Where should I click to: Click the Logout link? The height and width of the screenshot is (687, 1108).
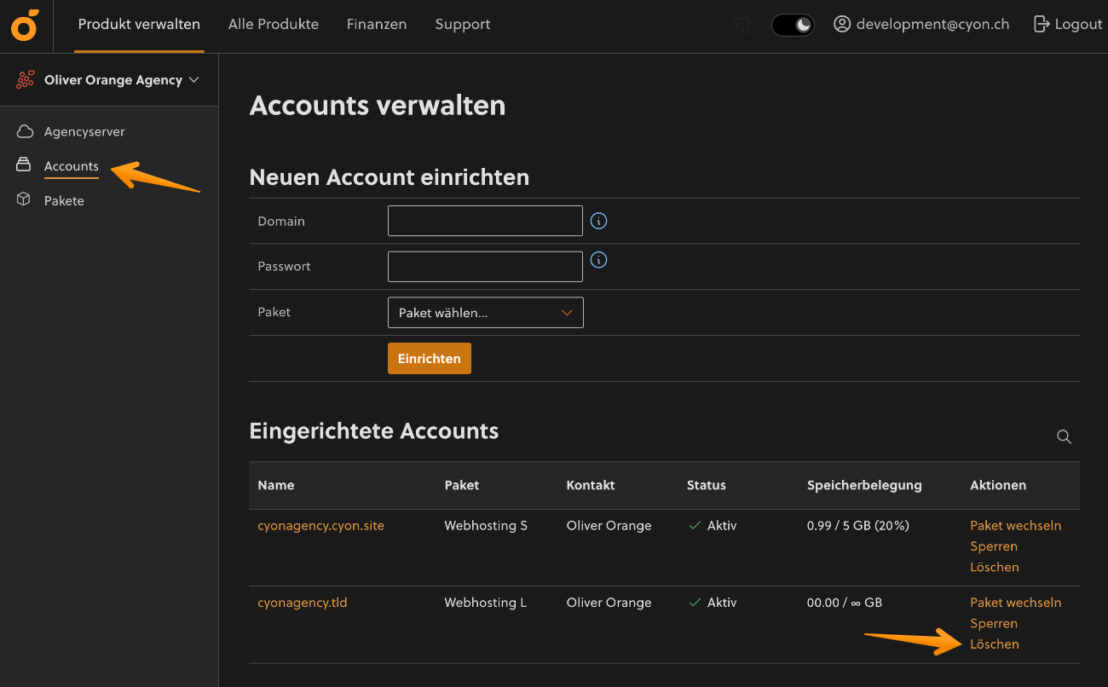[x=1078, y=24]
